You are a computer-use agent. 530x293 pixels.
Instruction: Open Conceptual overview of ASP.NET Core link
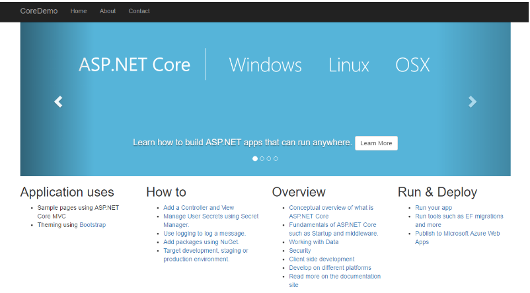(331, 212)
